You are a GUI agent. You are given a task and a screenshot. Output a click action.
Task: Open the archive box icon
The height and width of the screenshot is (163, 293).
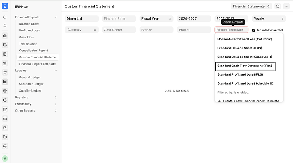[5, 109]
